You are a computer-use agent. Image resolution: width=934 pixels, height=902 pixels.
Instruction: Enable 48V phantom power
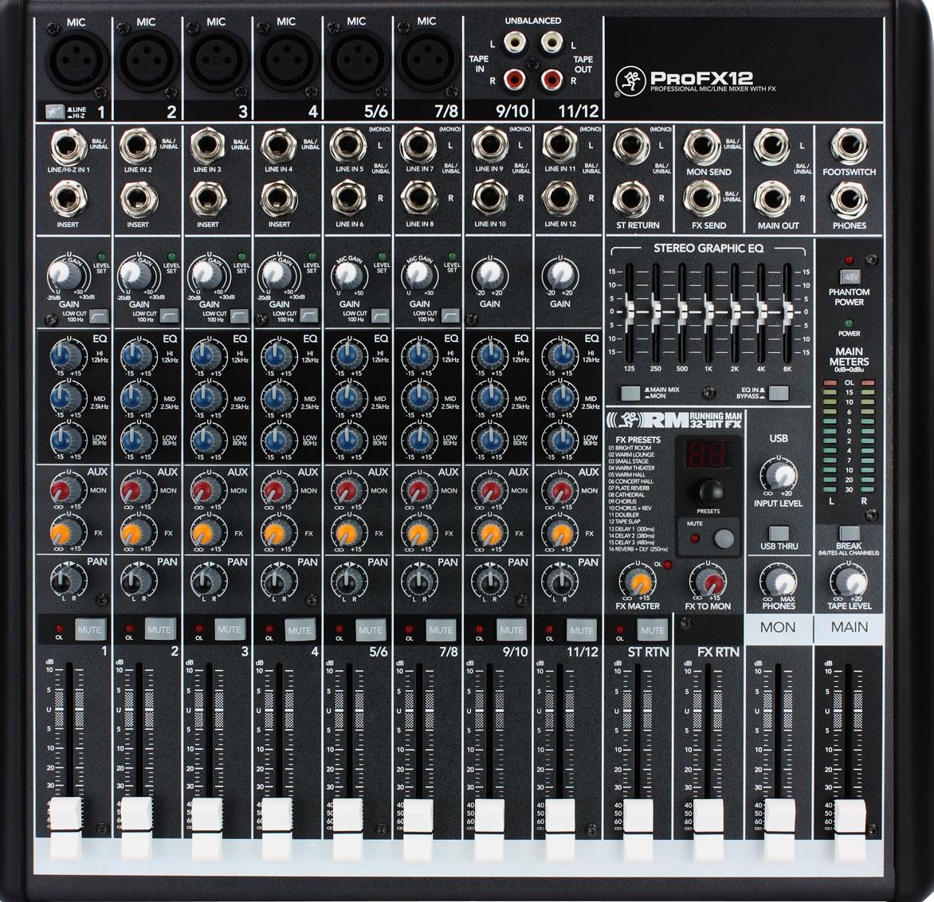coord(850,276)
